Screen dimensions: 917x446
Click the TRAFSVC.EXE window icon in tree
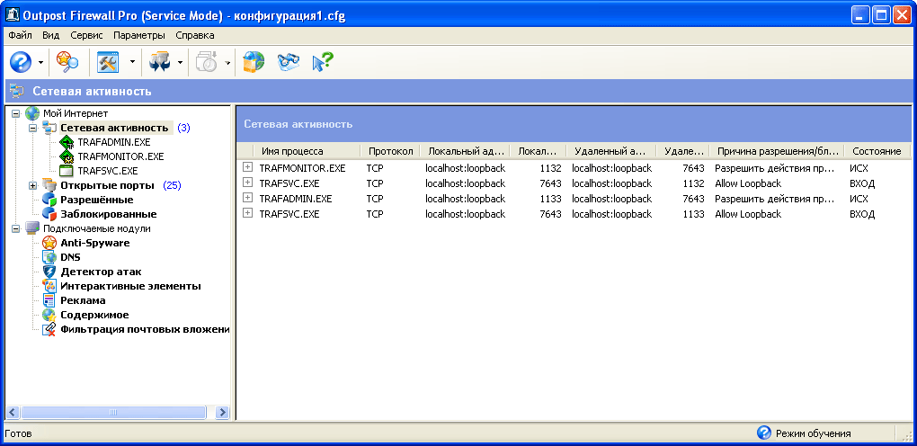click(67, 171)
